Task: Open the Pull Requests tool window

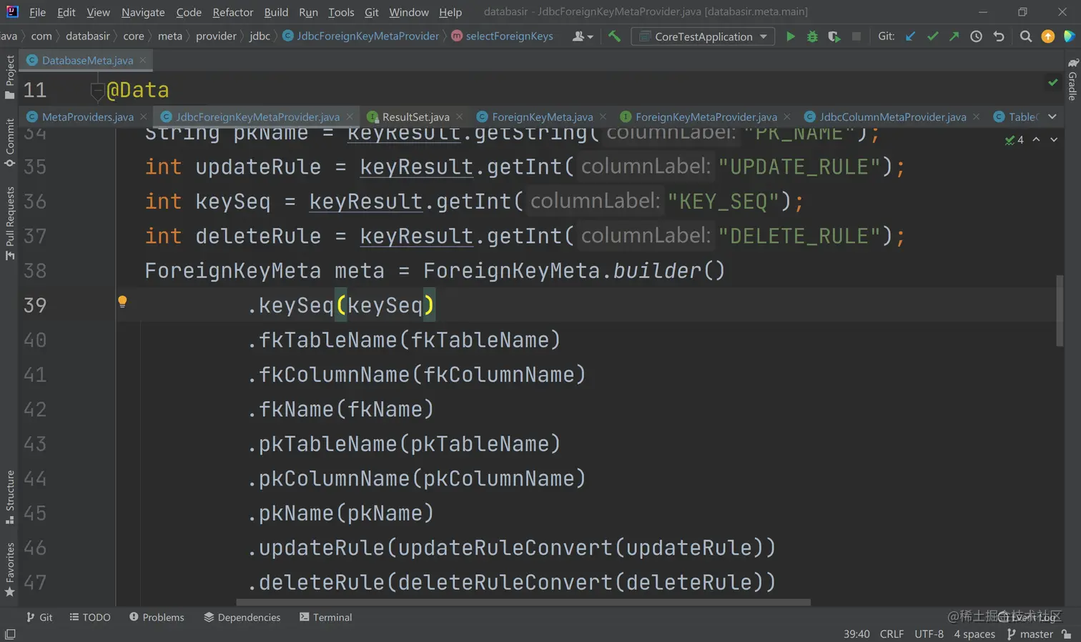Action: 9,223
